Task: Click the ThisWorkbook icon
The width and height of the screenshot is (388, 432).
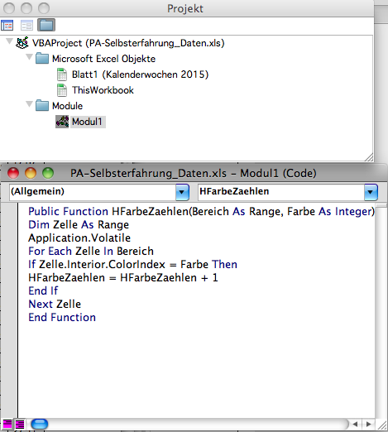Action: (62, 90)
